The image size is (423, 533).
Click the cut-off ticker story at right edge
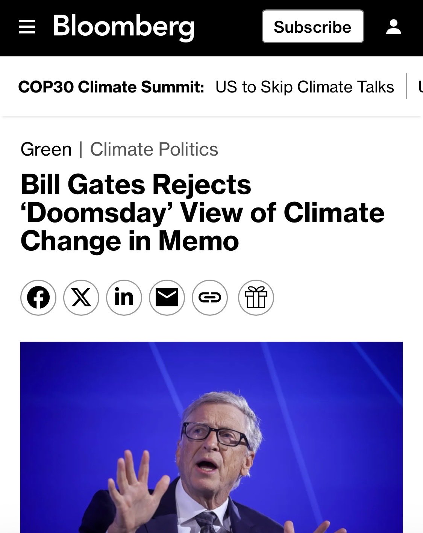click(420, 87)
